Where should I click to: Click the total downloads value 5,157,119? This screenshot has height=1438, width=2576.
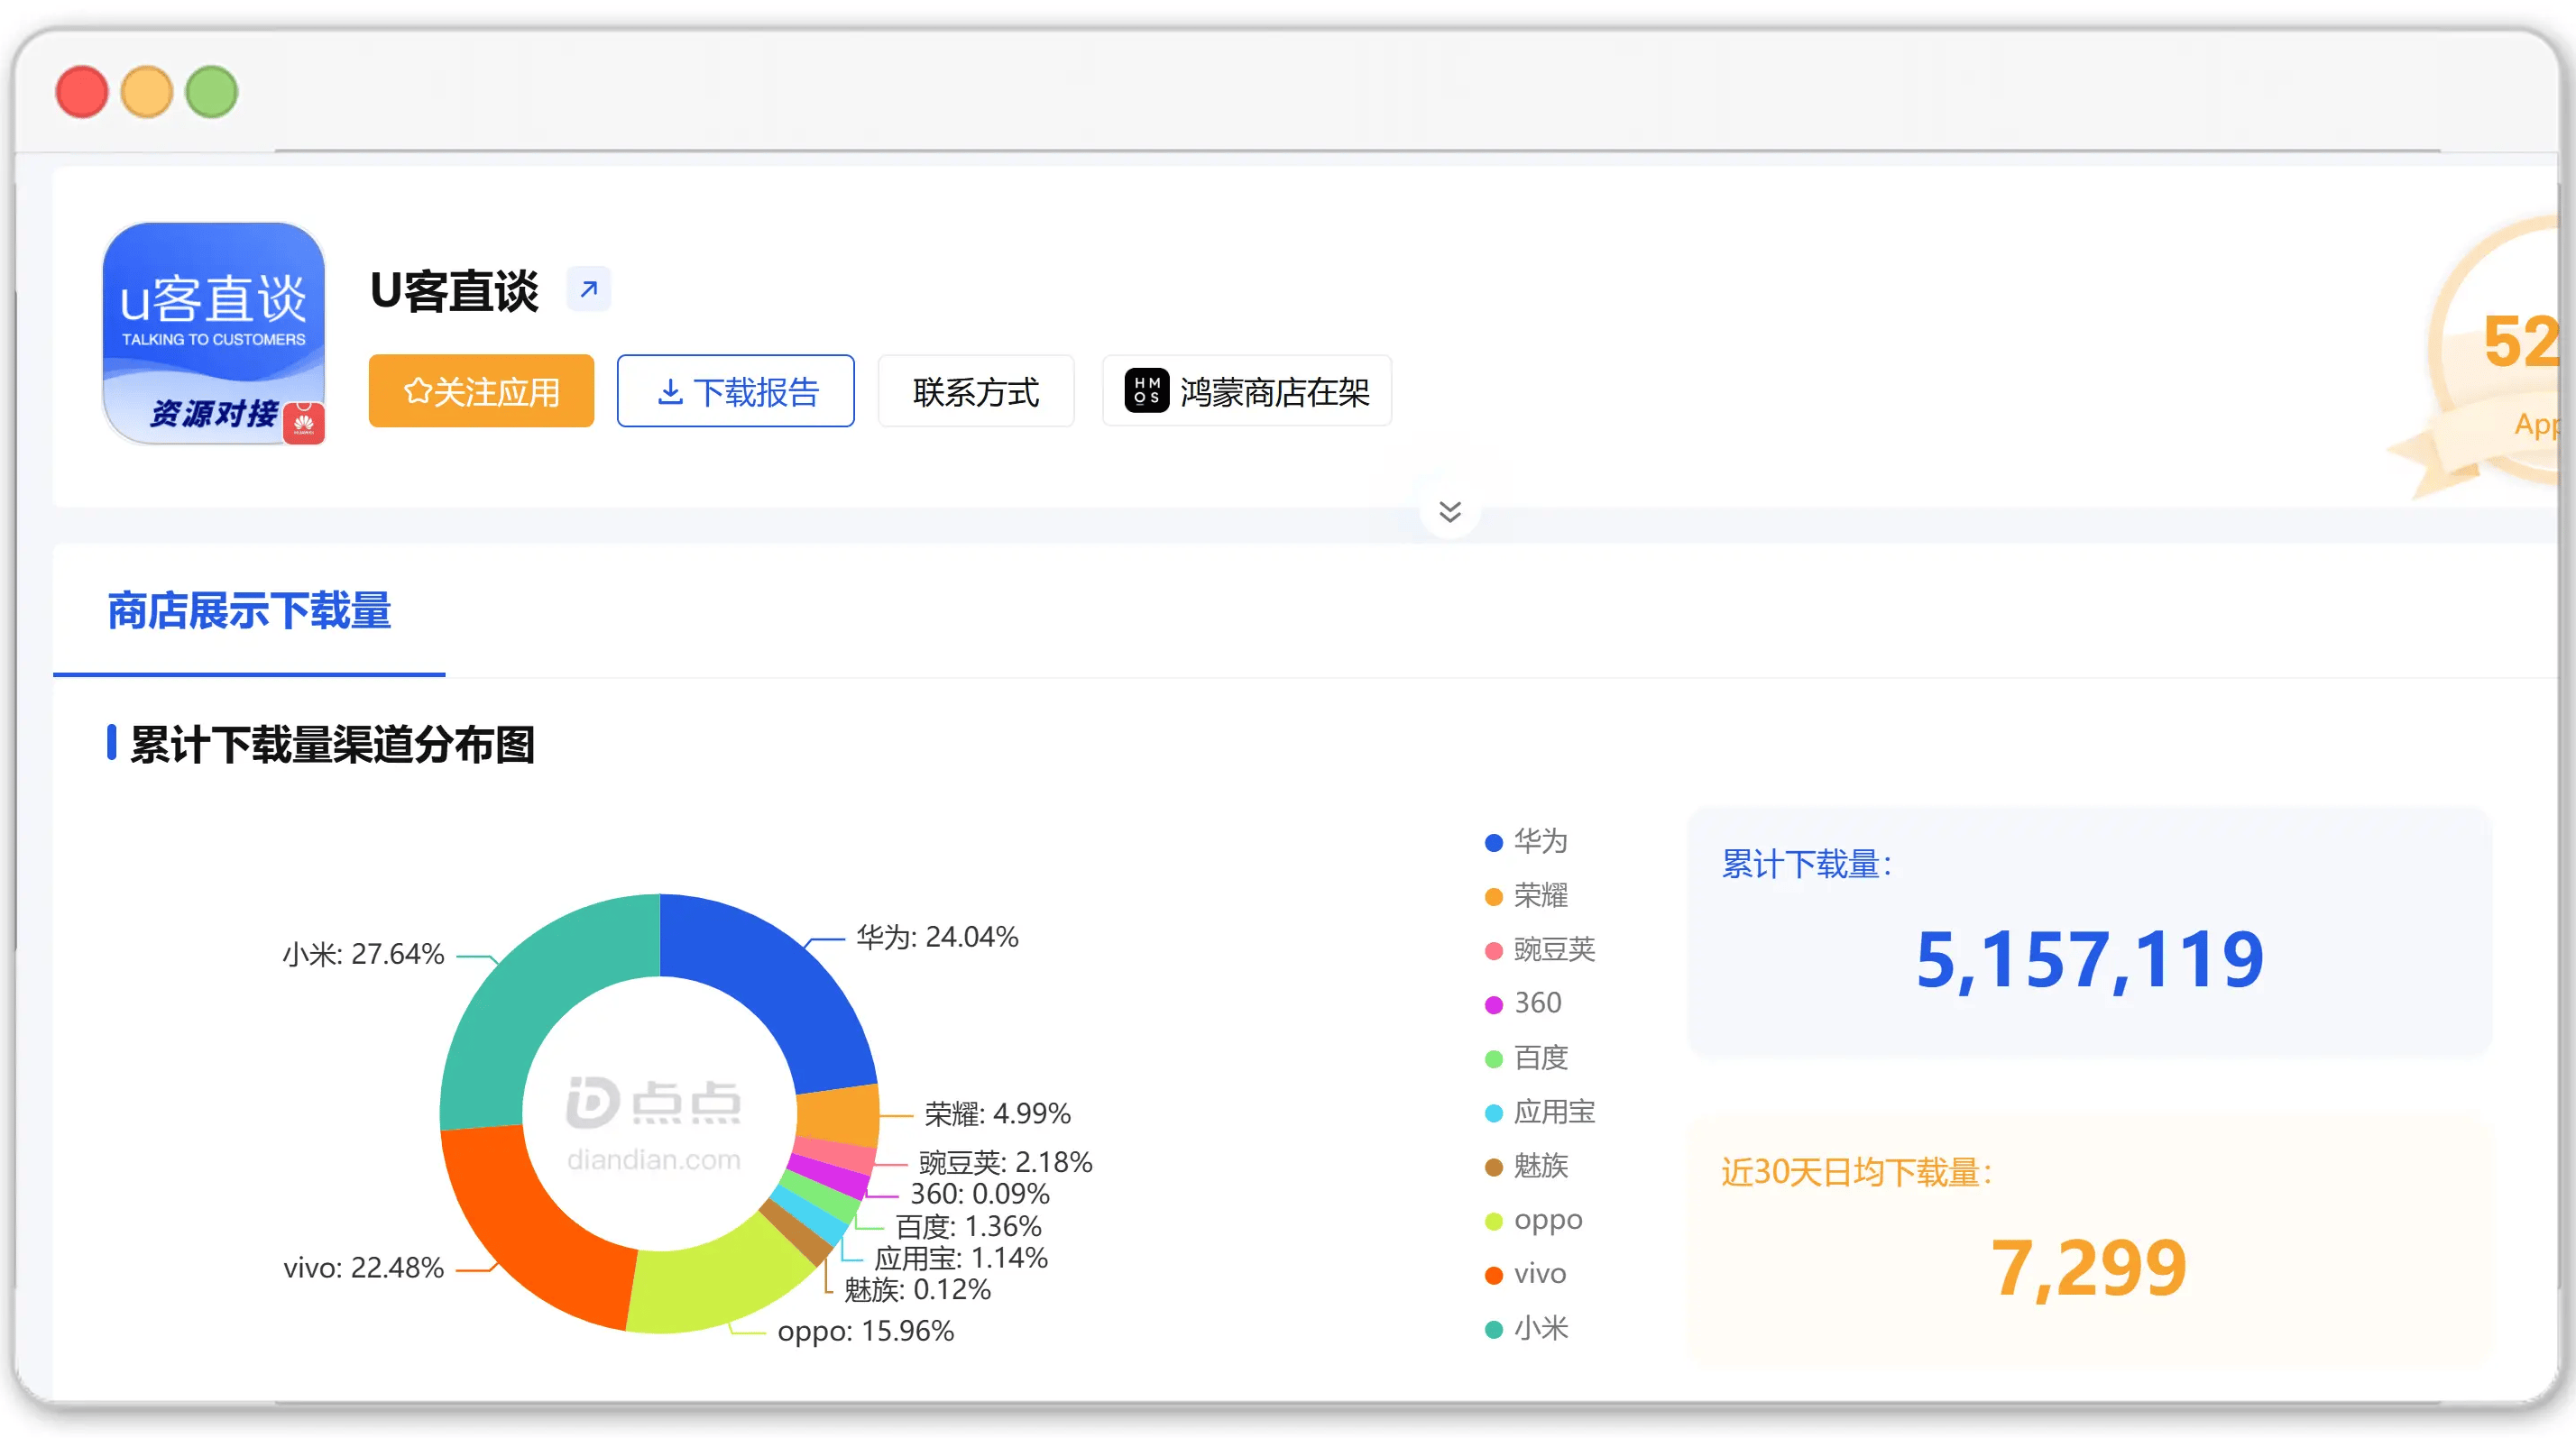[2089, 960]
